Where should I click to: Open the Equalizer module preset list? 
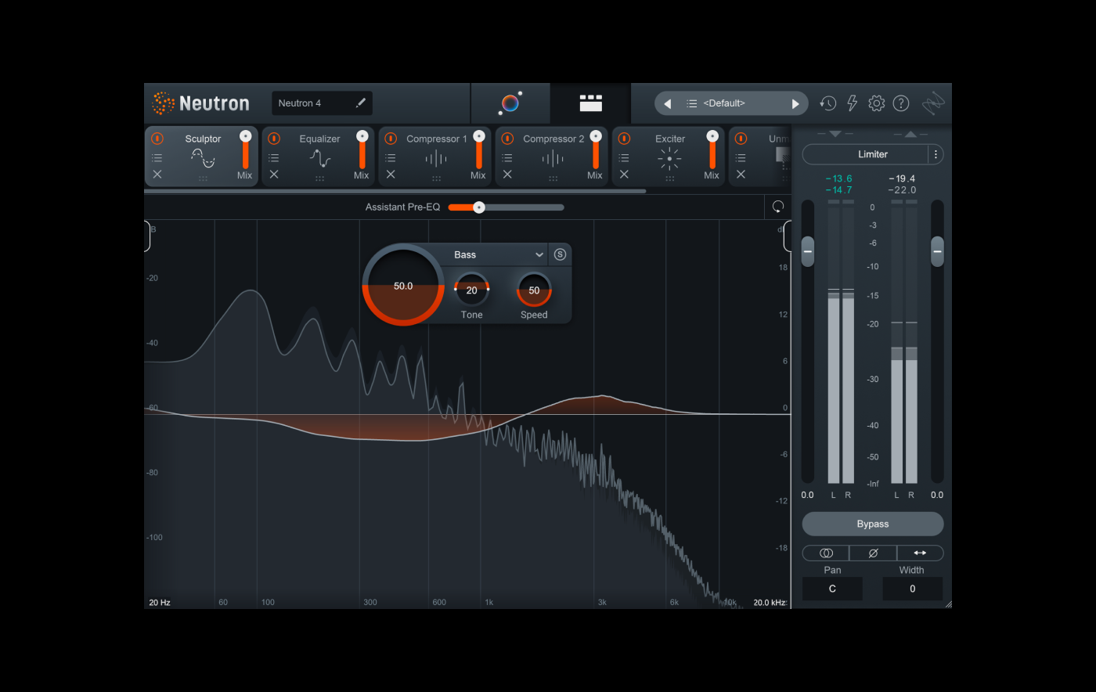tap(274, 157)
